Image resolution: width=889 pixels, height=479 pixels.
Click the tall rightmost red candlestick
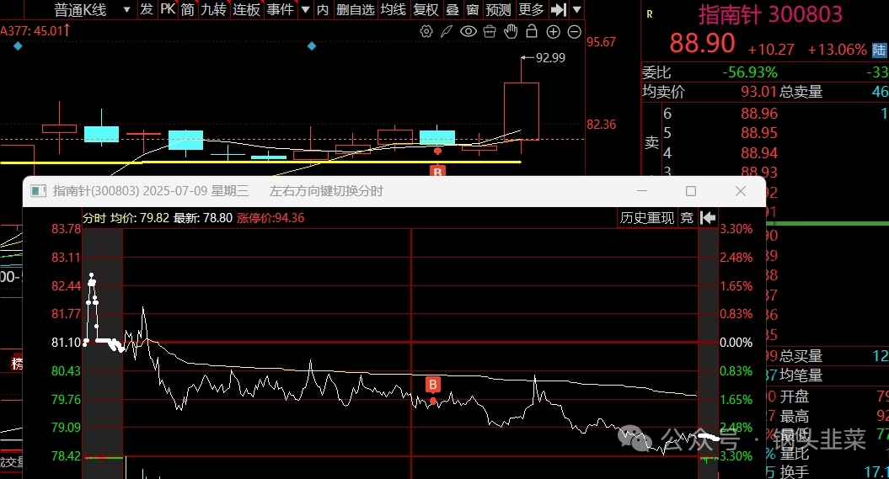pyautogui.click(x=521, y=111)
